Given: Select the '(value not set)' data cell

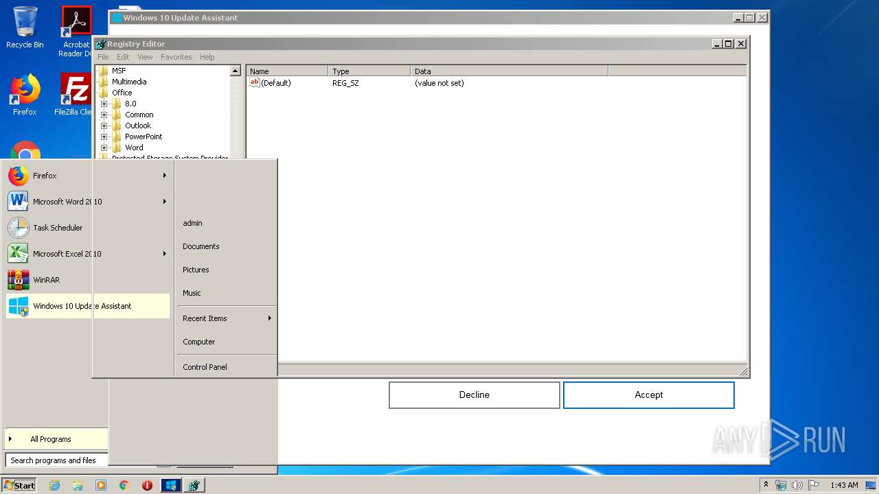Looking at the screenshot, I should [439, 83].
